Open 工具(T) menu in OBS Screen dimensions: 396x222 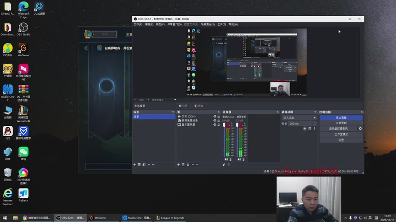pyautogui.click(x=221, y=24)
